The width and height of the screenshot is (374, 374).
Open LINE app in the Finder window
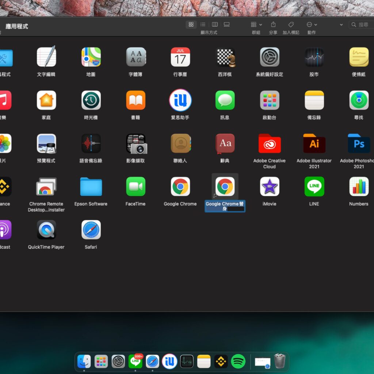[314, 187]
